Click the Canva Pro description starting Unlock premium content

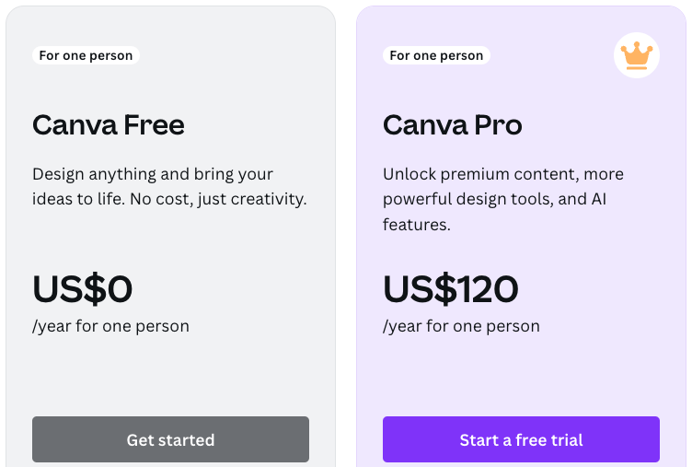[x=503, y=199]
